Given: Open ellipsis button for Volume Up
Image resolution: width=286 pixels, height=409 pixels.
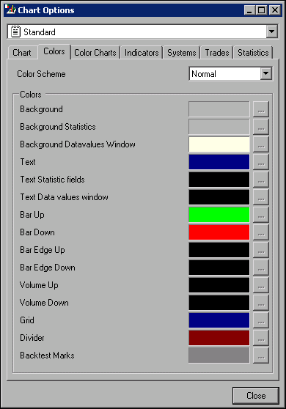Looking at the screenshot, I should tap(260, 285).
